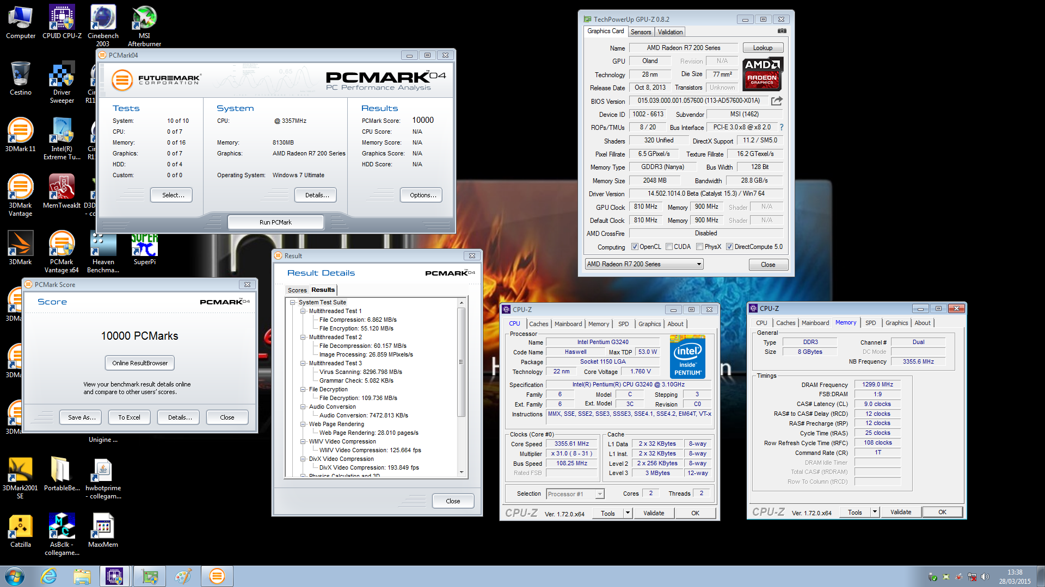Open Scores tab in Result Details
Screen dimensions: 1045x587
[x=297, y=290]
